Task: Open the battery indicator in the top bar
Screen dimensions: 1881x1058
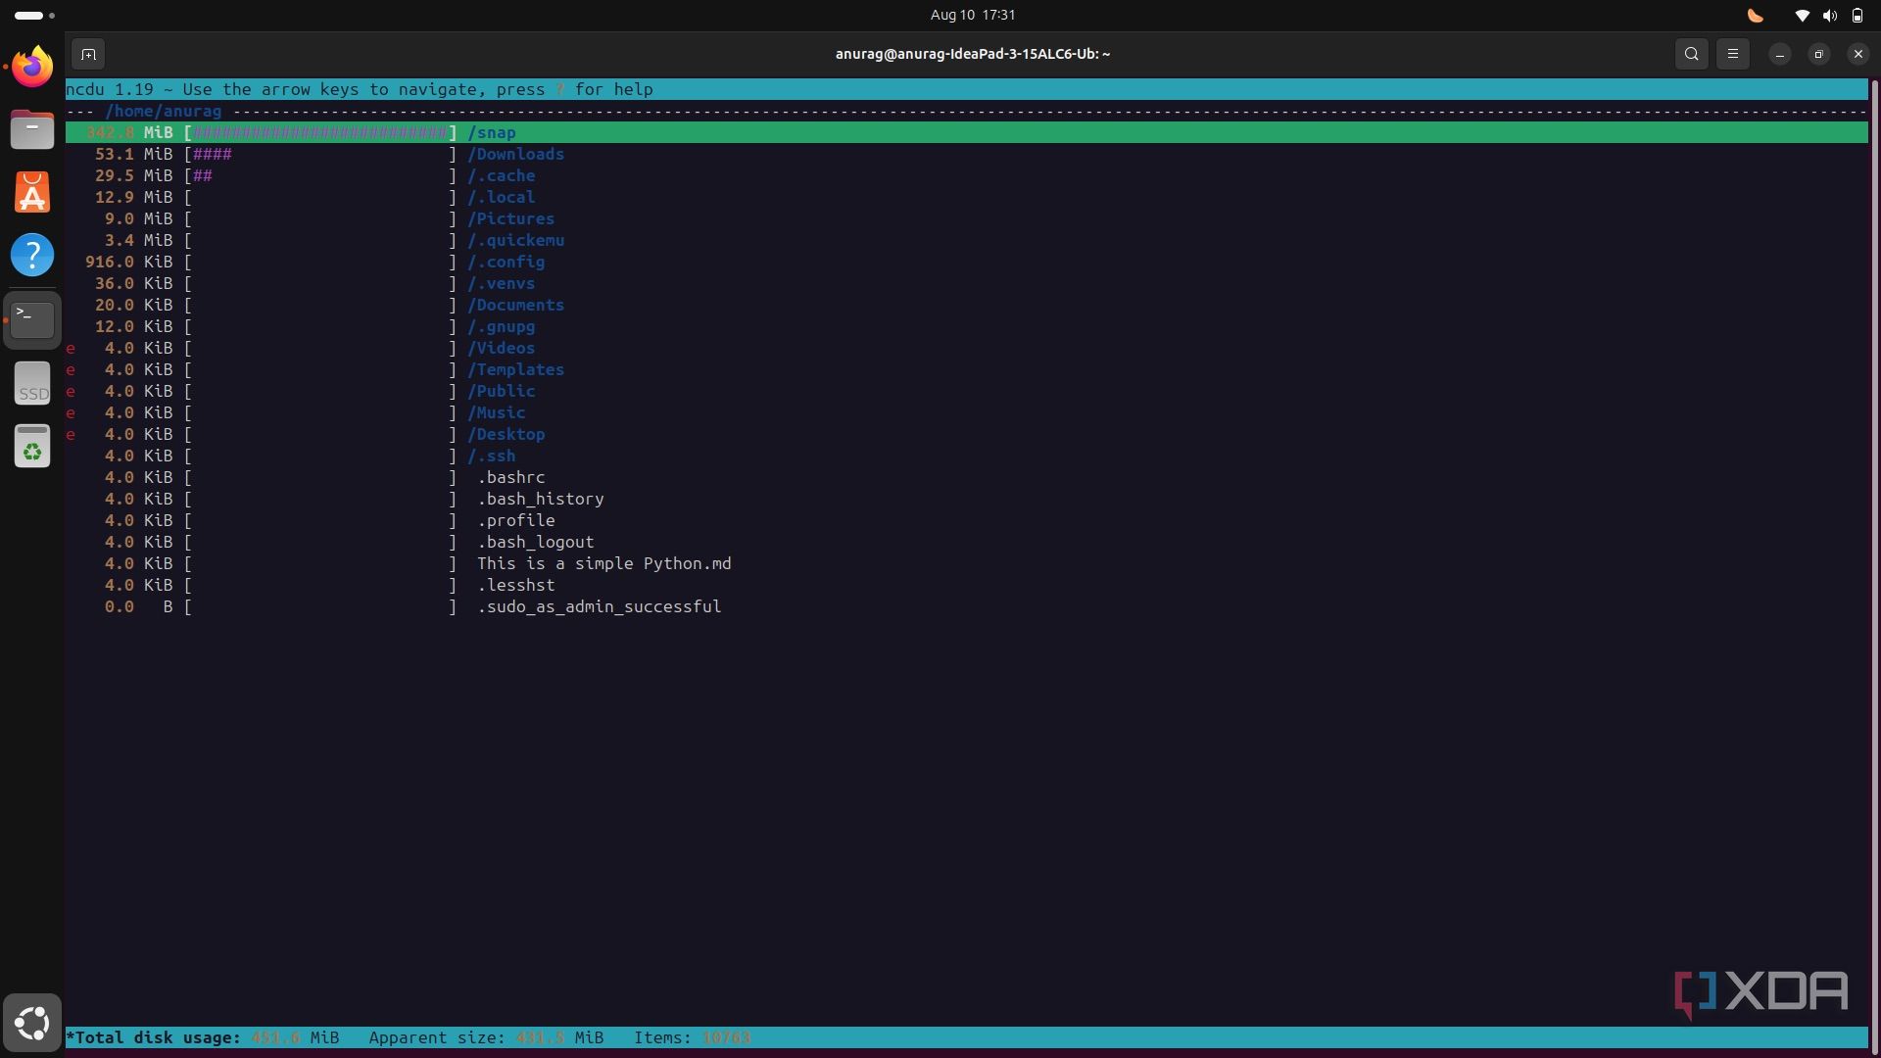Action: point(1857,15)
